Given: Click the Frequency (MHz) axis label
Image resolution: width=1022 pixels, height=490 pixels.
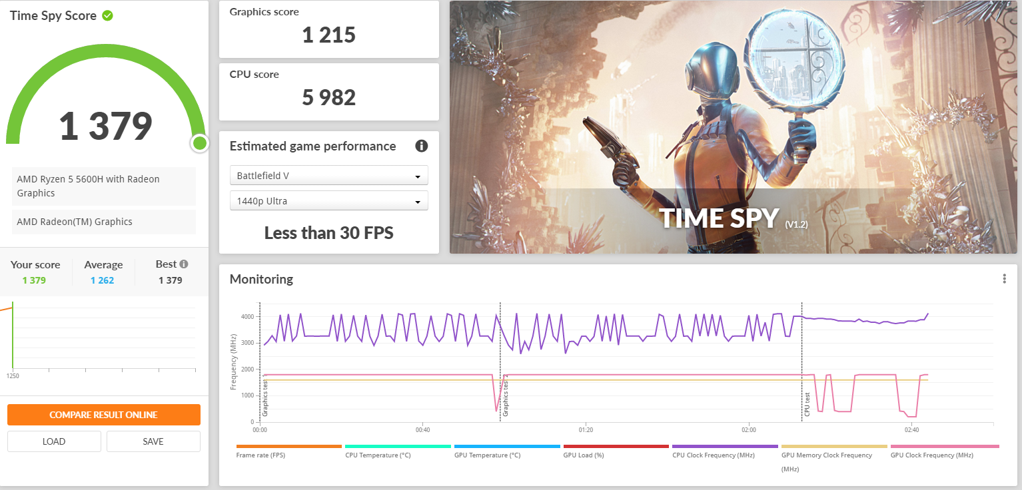Looking at the screenshot, I should [x=234, y=362].
